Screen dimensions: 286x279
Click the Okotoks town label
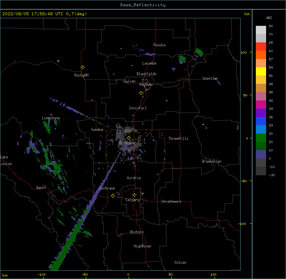[137, 232]
